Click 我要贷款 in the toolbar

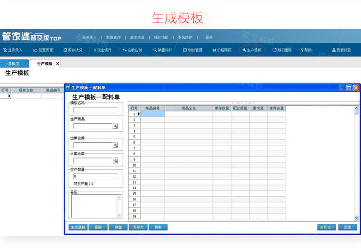[x=342, y=50]
